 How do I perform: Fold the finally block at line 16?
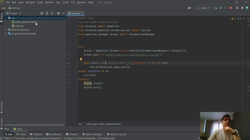(77, 79)
